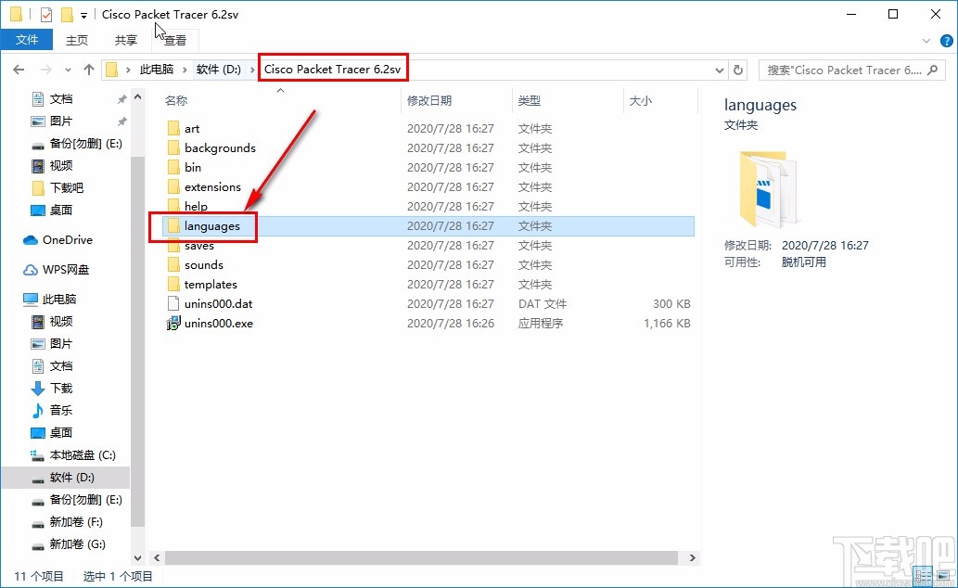Open 下载 under This PC
Viewport: 958px width, 588px height.
(x=51, y=388)
